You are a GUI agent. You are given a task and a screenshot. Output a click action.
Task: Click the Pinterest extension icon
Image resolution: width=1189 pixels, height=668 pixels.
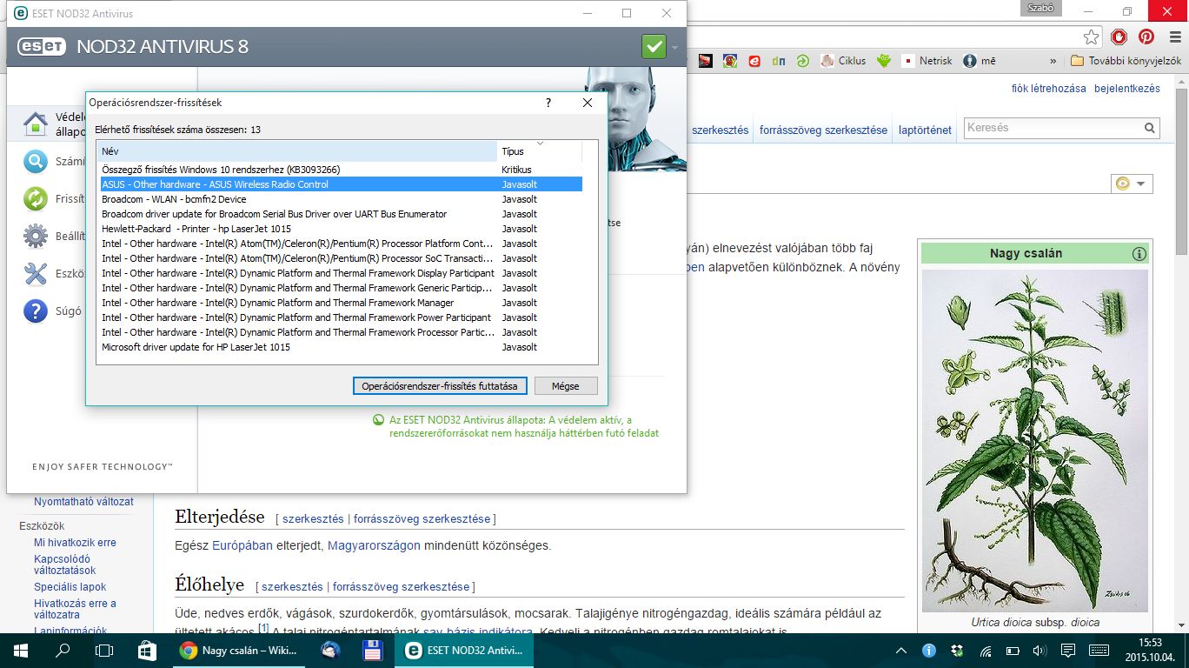coord(1146,37)
